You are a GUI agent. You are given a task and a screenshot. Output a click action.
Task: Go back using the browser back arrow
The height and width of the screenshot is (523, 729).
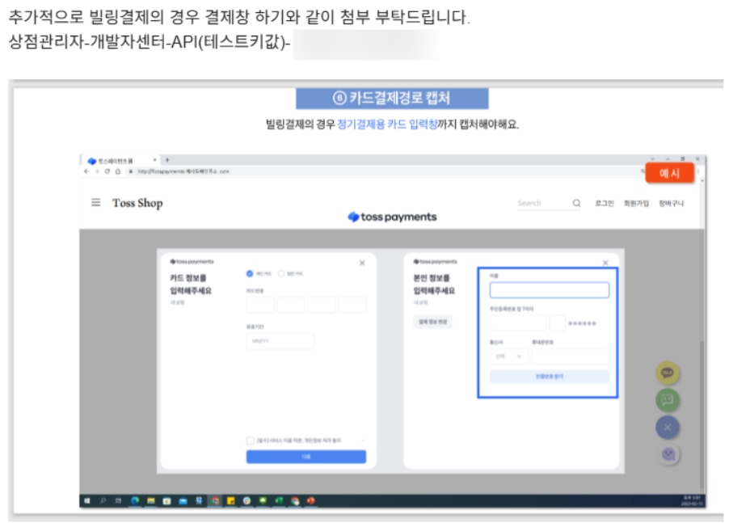pyautogui.click(x=86, y=171)
